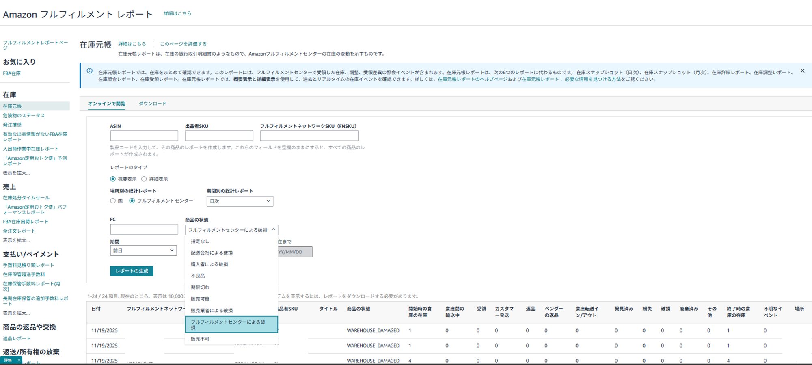Close the 評価 feedback widget

pos(19,360)
